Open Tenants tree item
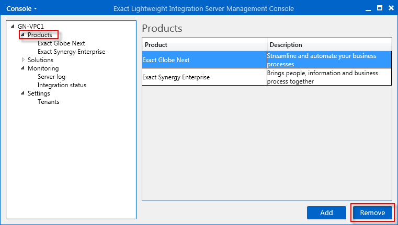This screenshot has width=398, height=225. (48, 102)
